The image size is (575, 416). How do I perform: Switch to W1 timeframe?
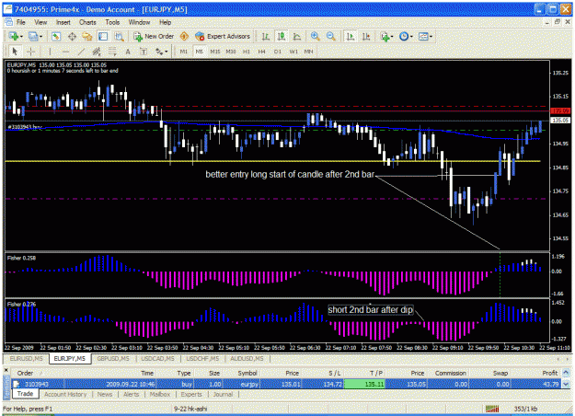pos(293,52)
